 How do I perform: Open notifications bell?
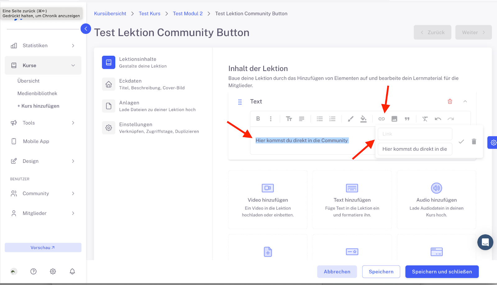(72, 271)
